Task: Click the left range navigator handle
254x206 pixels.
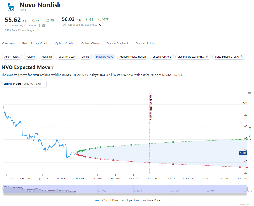Action: coord(3,189)
